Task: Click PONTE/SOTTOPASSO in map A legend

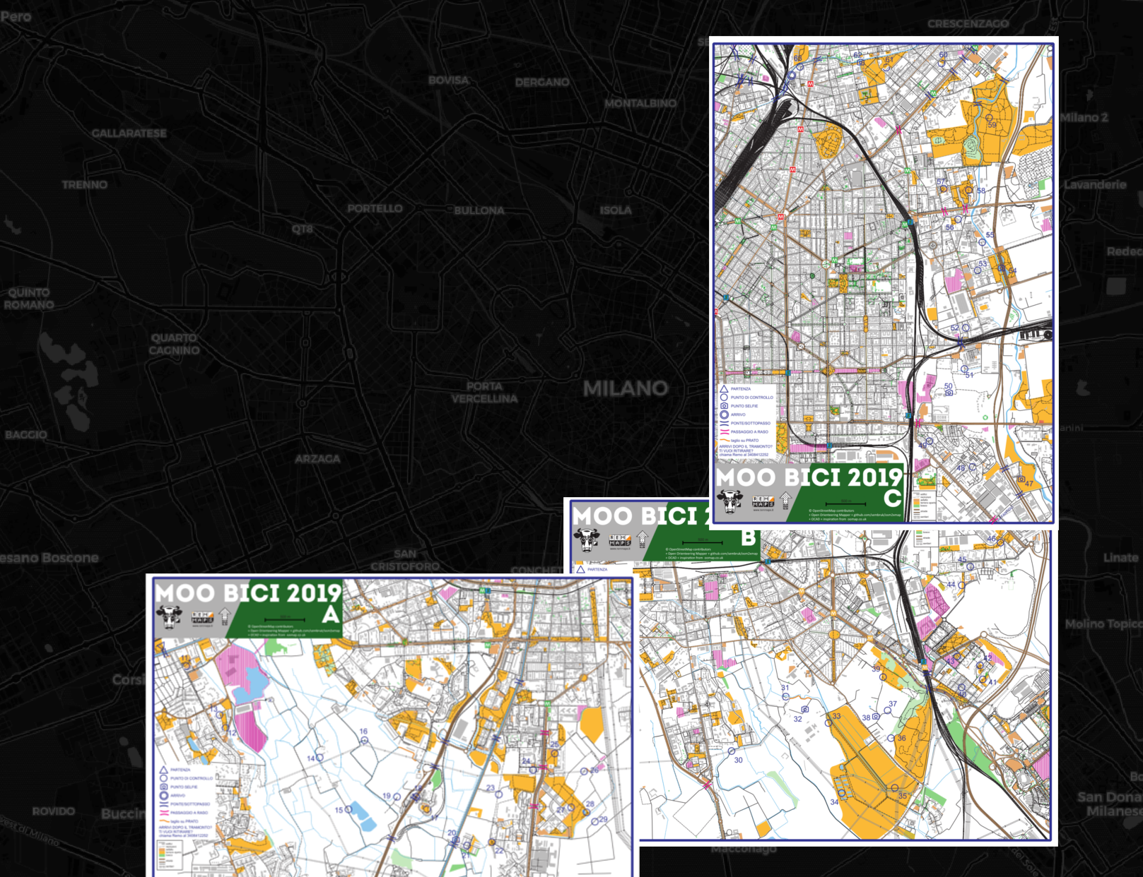Action: [x=190, y=804]
